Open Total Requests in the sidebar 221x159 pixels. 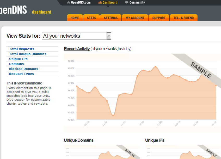[x=22, y=49]
